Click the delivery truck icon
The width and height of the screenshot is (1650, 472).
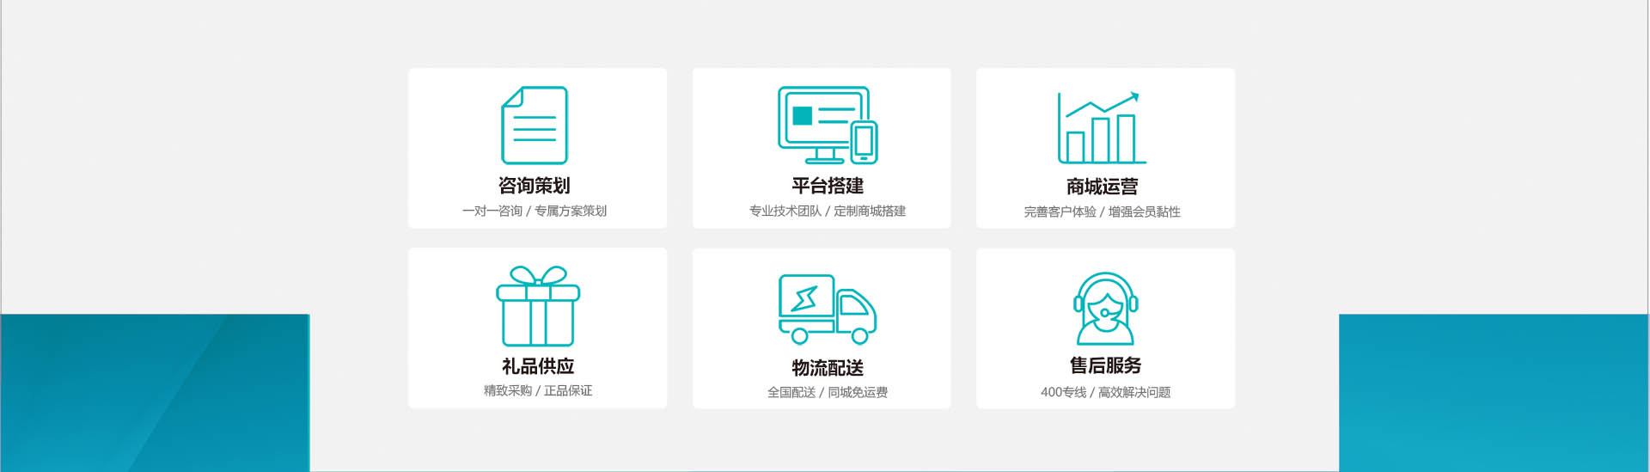click(827, 309)
